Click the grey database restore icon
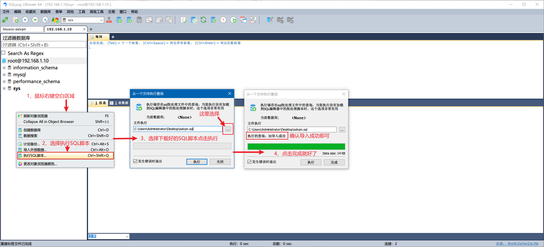Viewport: 544px width, 247px height. click(x=139, y=20)
